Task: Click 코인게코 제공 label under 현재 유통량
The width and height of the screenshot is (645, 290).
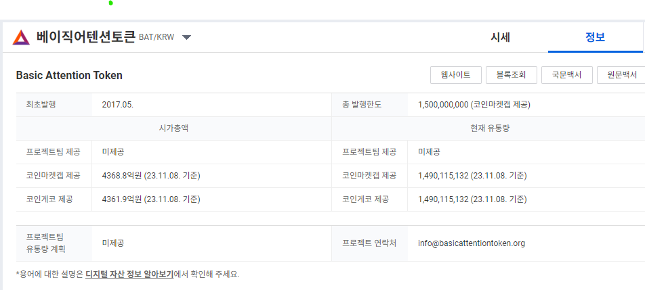Action: [x=365, y=200]
